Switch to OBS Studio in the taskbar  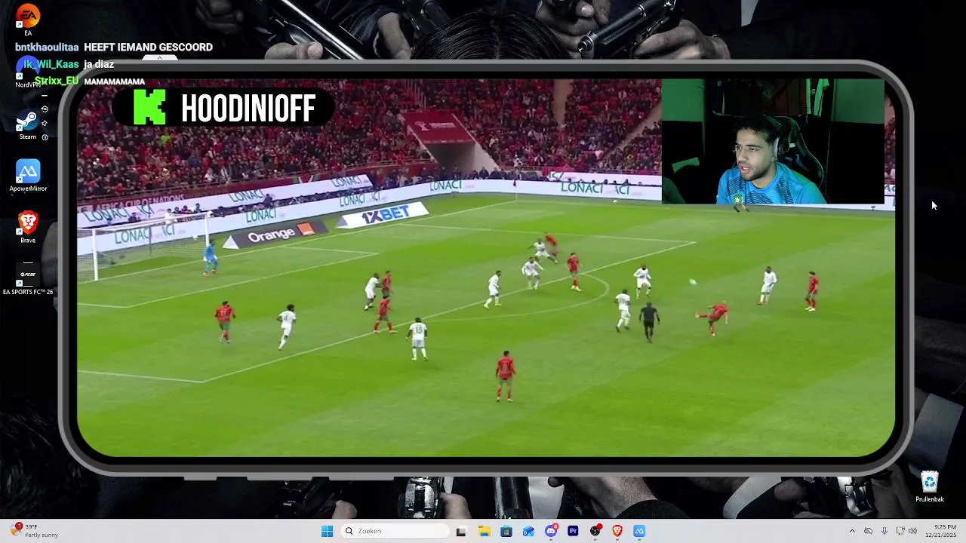pyautogui.click(x=595, y=531)
